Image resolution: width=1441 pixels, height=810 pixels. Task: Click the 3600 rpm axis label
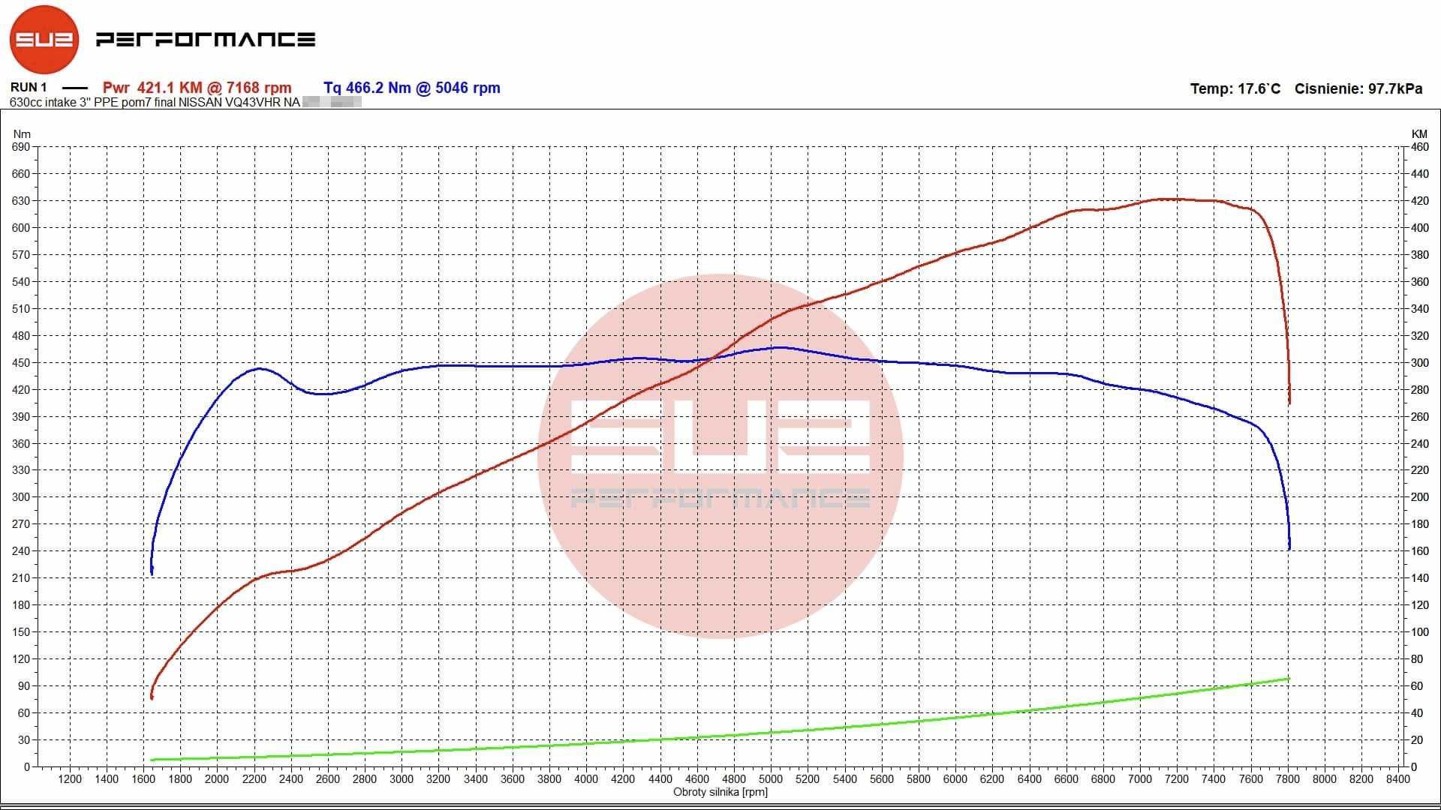[x=513, y=779]
